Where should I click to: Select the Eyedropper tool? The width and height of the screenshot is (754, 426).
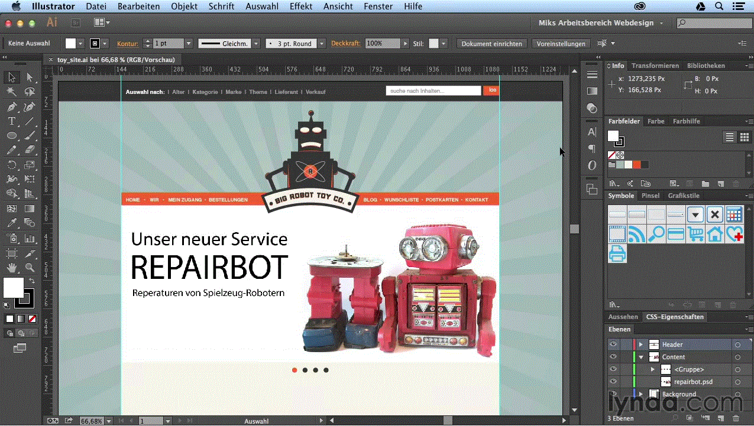point(11,223)
